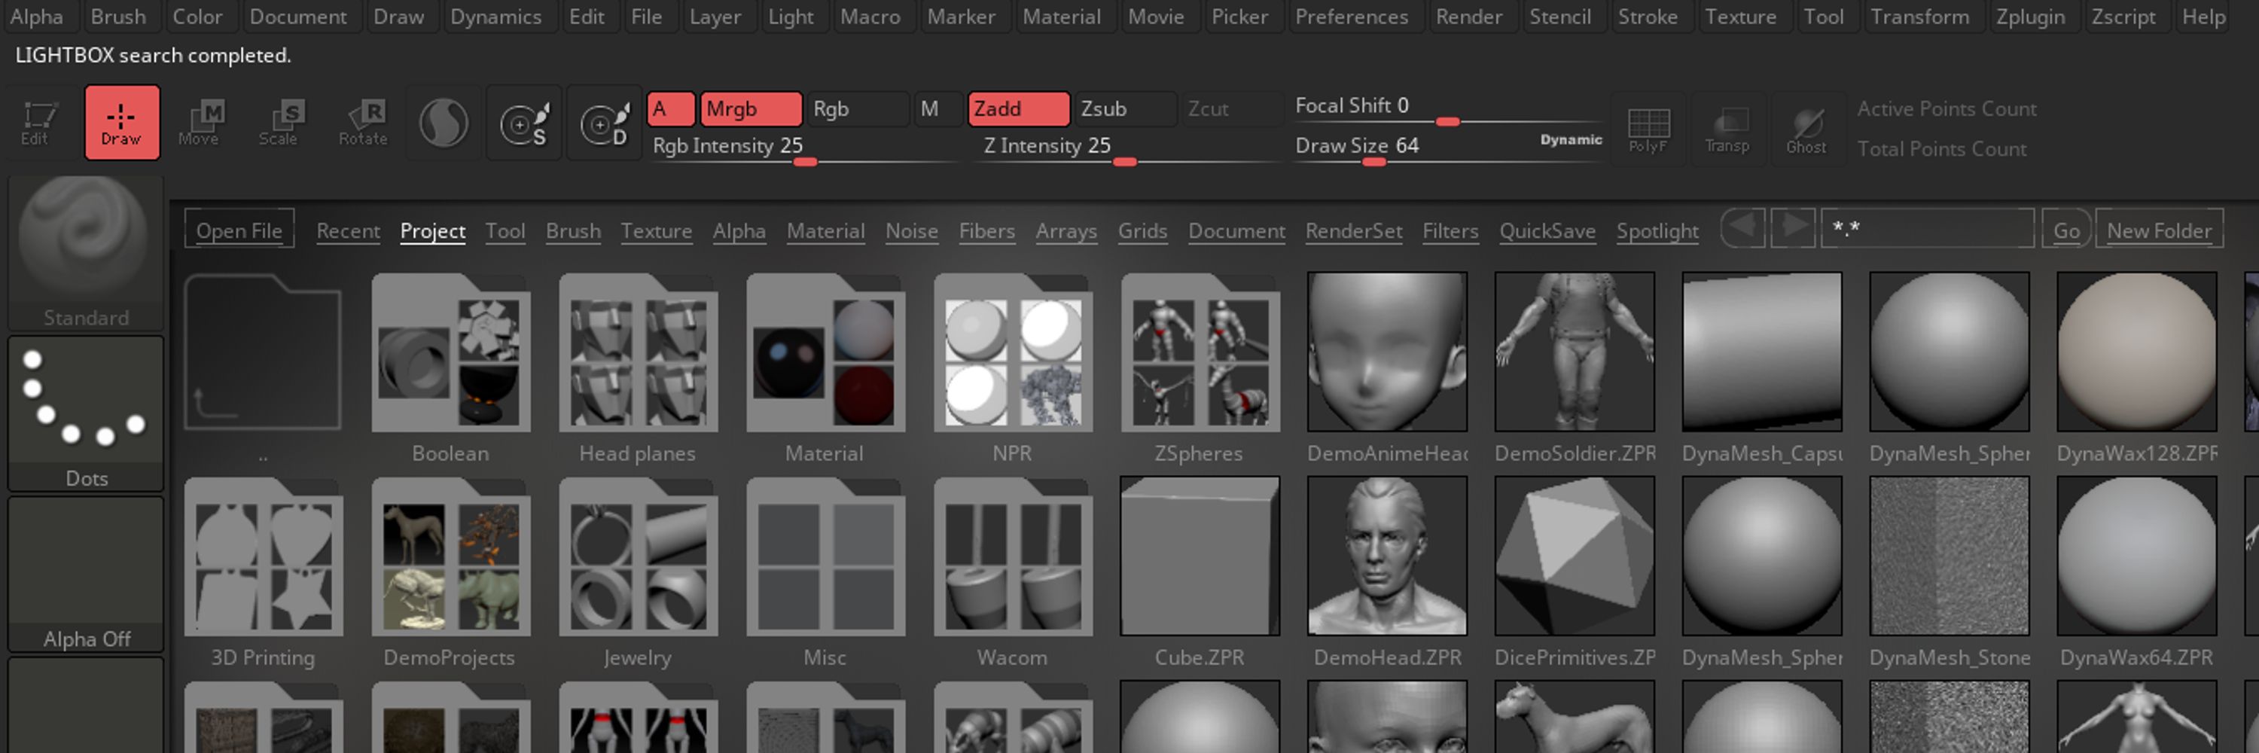2259x753 pixels.
Task: Open the Standard brush selector
Action: [86, 252]
